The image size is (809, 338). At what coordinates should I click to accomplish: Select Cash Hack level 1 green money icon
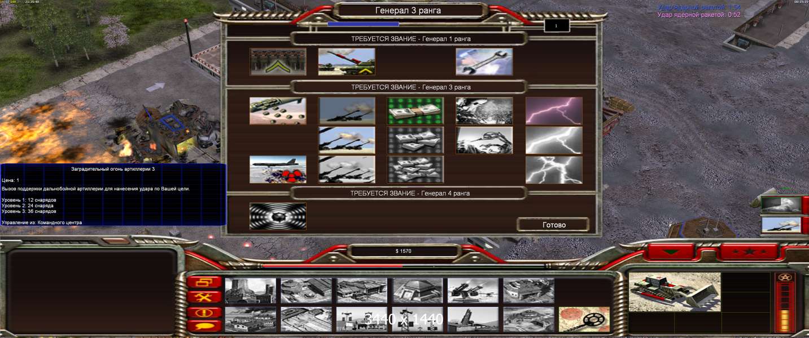tap(416, 111)
